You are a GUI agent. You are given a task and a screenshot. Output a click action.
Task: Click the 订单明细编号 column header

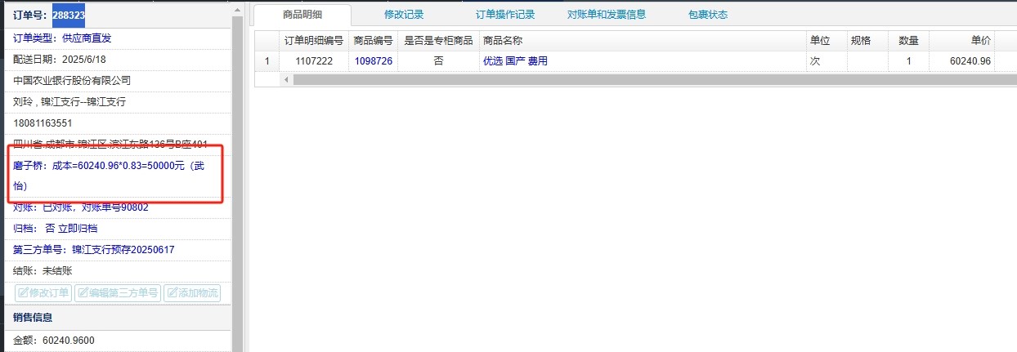(314, 41)
